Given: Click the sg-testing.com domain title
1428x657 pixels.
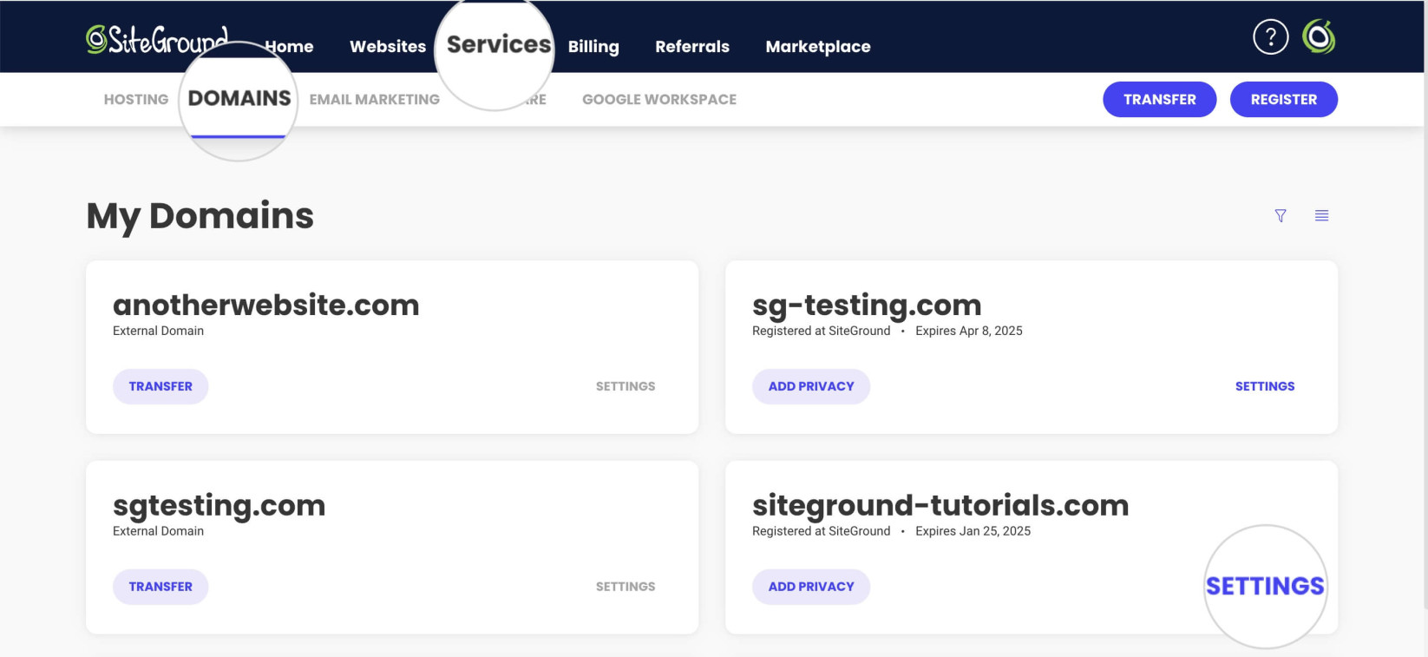Looking at the screenshot, I should pos(867,306).
